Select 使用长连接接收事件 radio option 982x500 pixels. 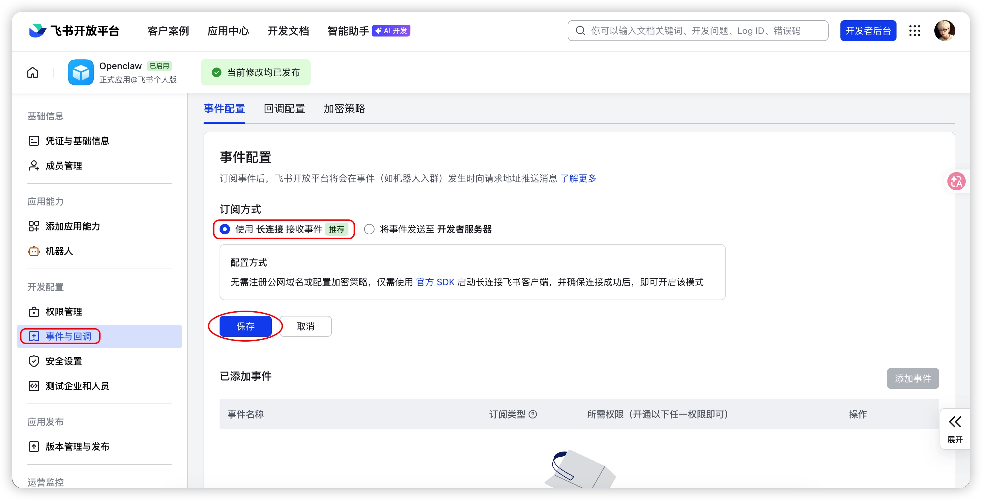tap(225, 229)
